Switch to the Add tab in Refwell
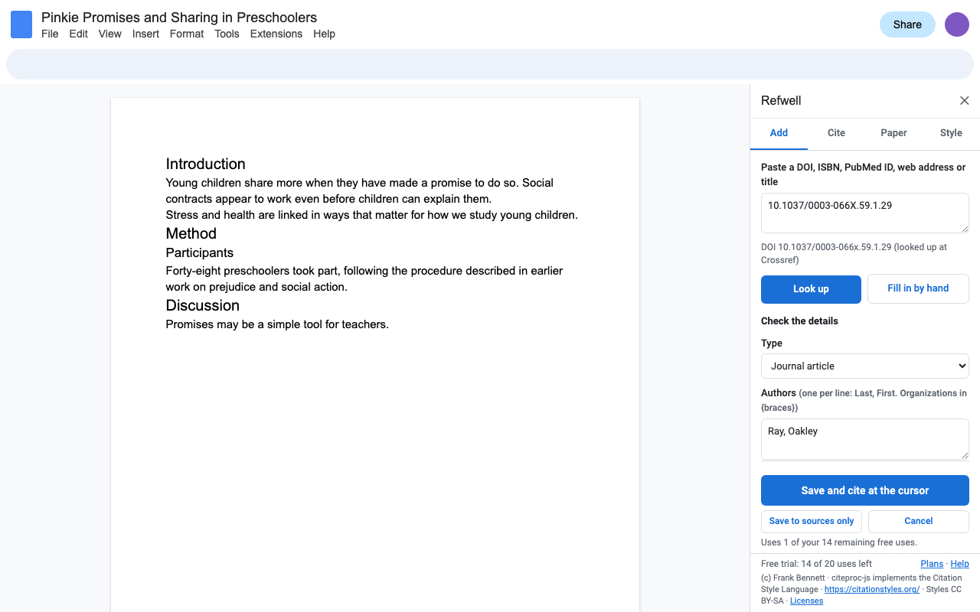 (x=779, y=133)
